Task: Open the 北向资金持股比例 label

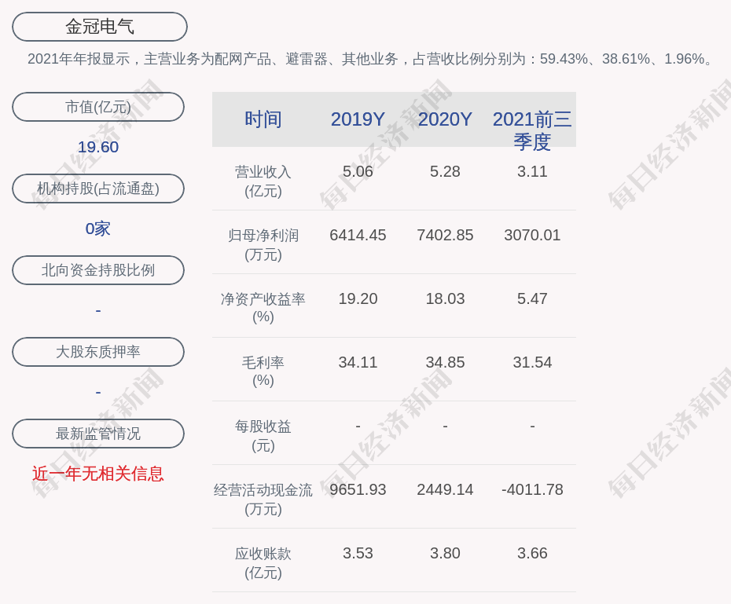Action: [98, 270]
